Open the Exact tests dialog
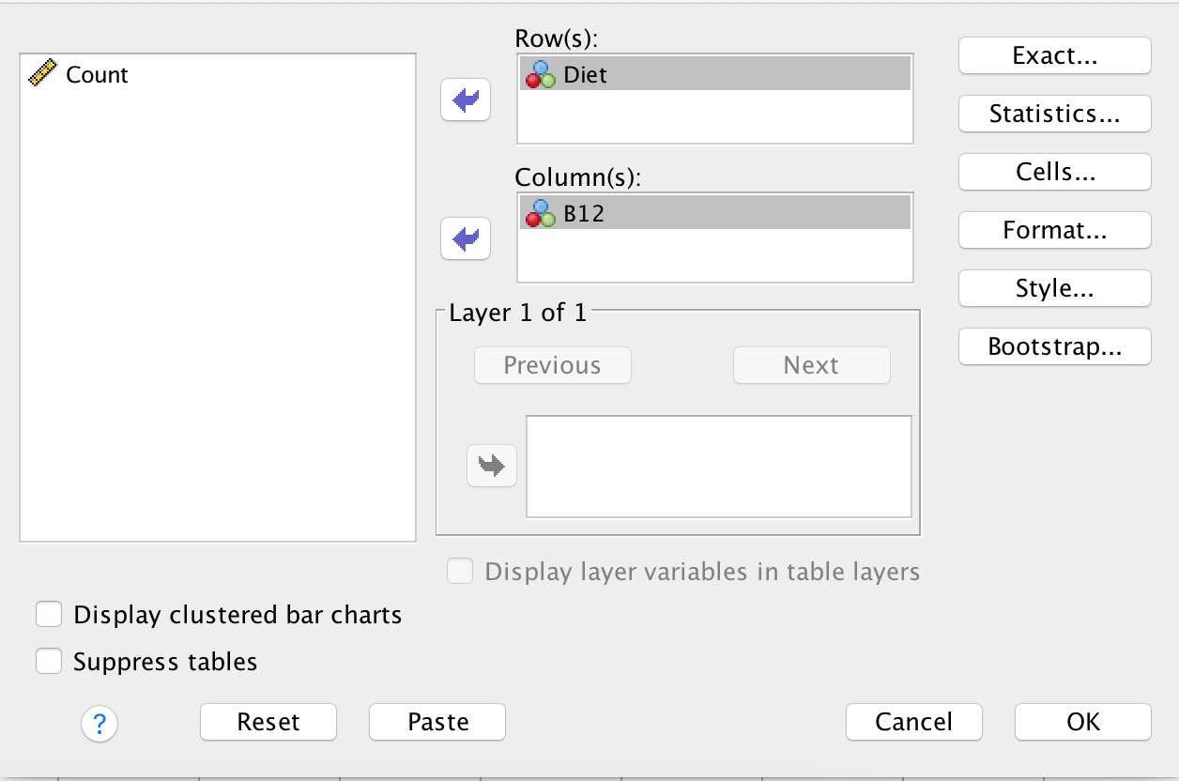Viewport: 1179px width, 781px height. click(1053, 55)
